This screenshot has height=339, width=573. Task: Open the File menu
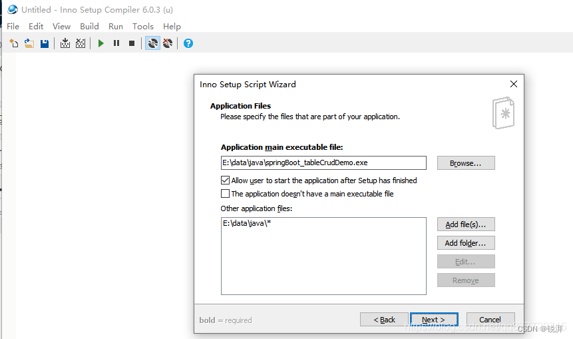pos(13,27)
